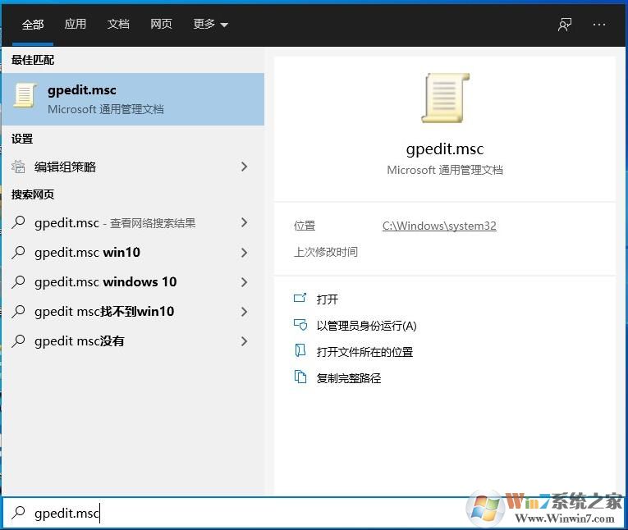Click the search icon beside gpedit msc找不到win10

click(x=18, y=312)
